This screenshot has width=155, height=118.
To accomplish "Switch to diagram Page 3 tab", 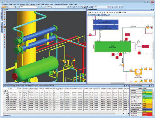I will 104,15.
